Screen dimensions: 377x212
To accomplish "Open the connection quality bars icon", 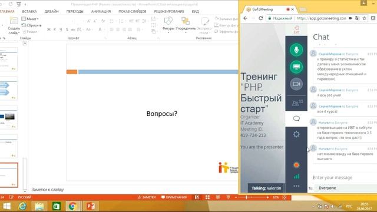I will [296, 177].
